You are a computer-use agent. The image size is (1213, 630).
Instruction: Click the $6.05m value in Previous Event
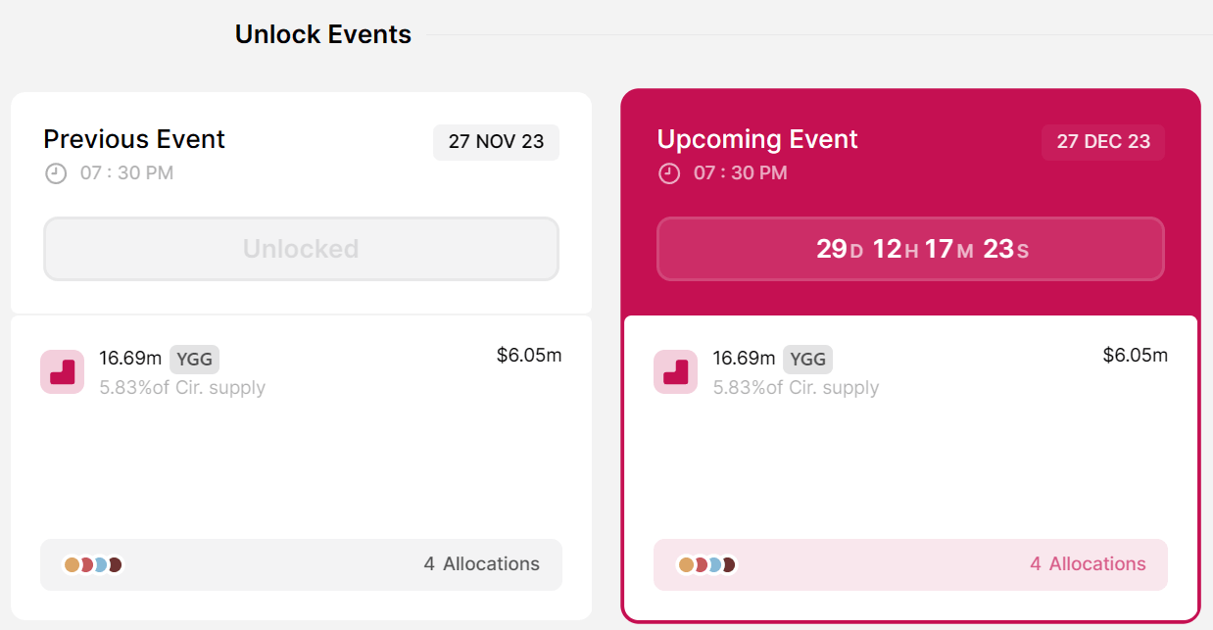pyautogui.click(x=528, y=355)
